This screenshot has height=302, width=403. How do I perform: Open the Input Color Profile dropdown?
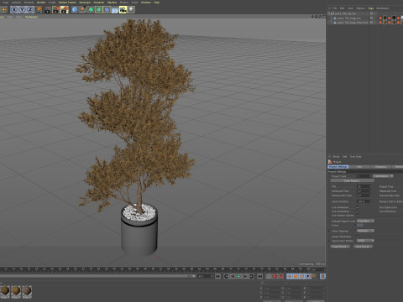[365, 241]
